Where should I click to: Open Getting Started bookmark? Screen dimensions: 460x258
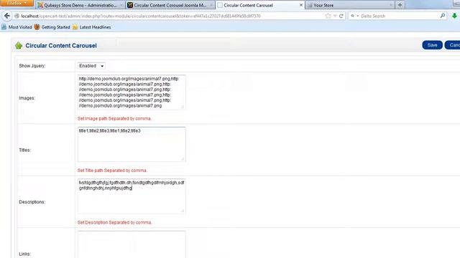click(52, 27)
